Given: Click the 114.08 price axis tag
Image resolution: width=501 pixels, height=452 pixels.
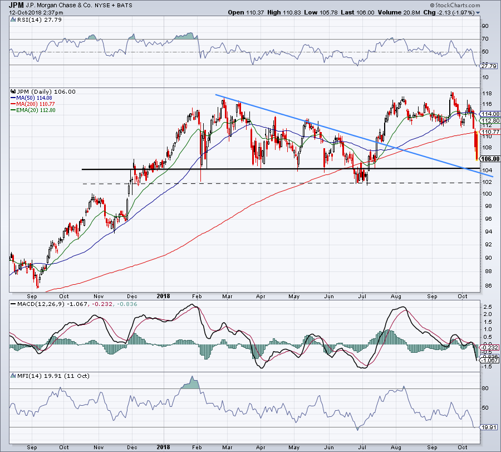Looking at the screenshot, I should coord(490,114).
